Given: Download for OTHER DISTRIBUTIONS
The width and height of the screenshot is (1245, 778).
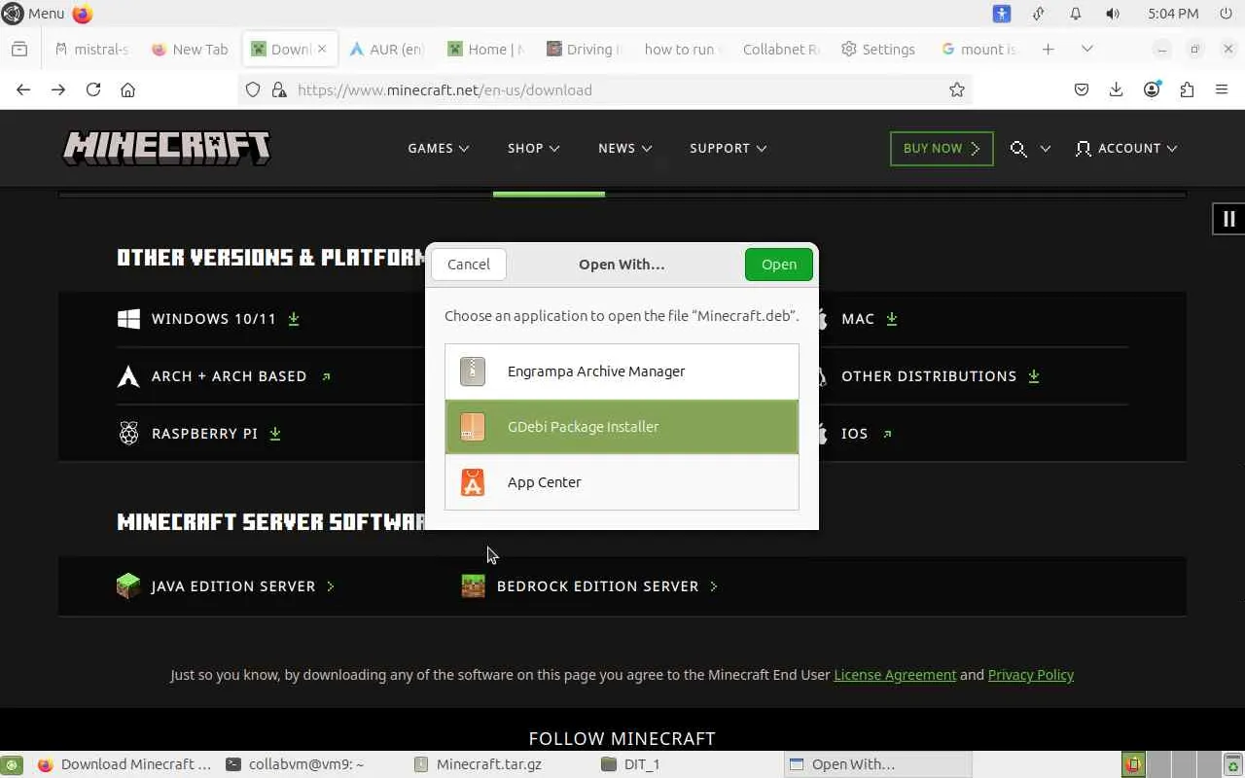Looking at the screenshot, I should click(941, 376).
